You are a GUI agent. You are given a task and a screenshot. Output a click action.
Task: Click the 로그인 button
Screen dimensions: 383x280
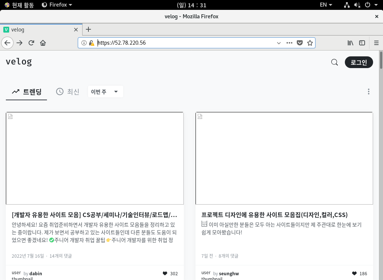coord(359,62)
